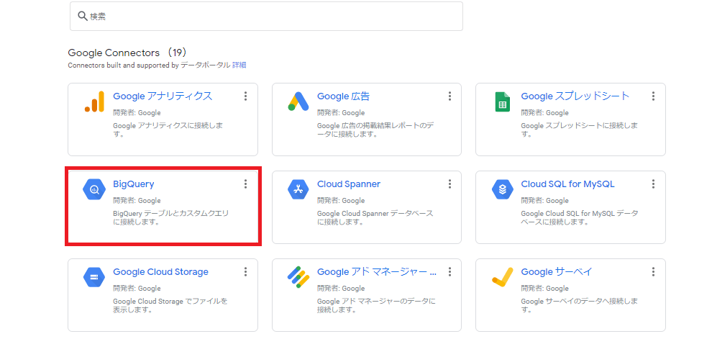Click the Google サーベイ checkmark icon
This screenshot has height=339, width=712.
click(502, 277)
